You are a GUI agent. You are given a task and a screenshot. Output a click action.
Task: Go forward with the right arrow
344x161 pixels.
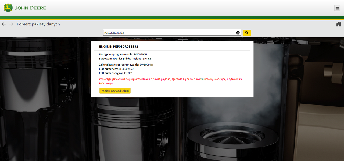(x=11, y=24)
